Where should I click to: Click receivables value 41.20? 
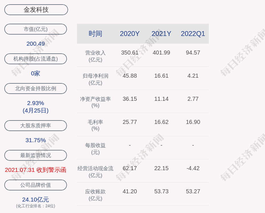(x=130, y=191)
